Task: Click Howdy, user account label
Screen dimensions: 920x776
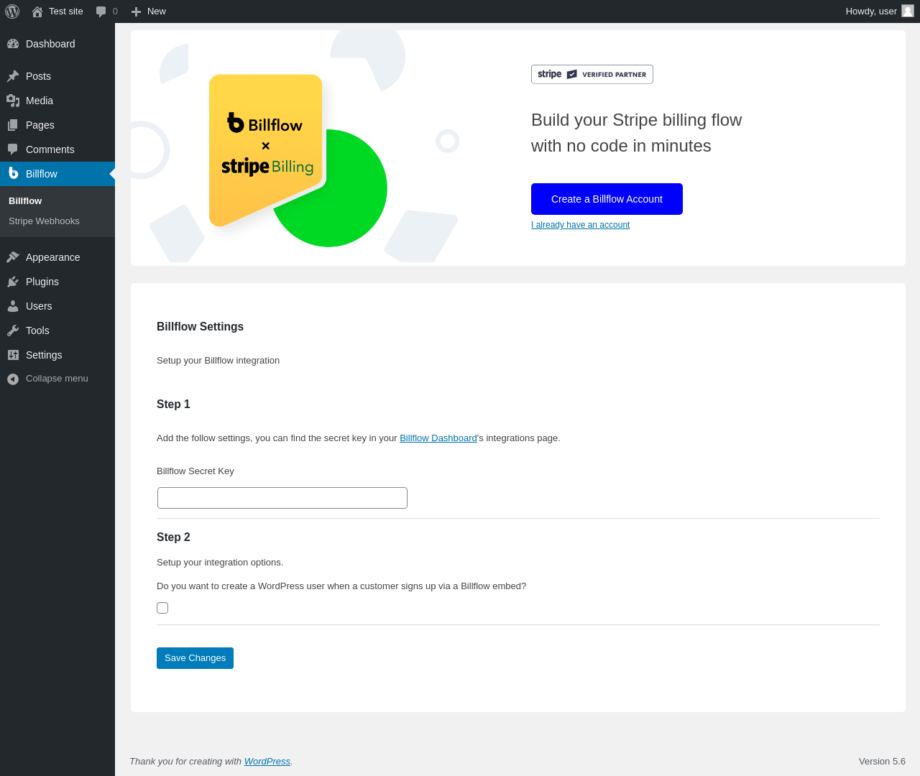Action: point(871,11)
